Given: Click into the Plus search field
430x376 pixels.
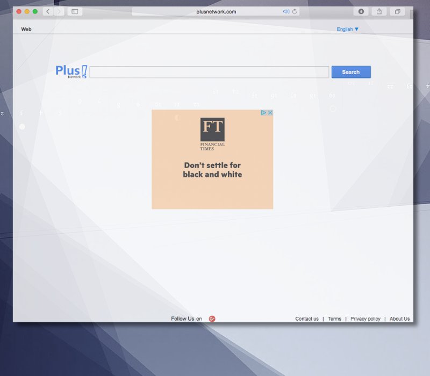Looking at the screenshot, I should (x=209, y=72).
